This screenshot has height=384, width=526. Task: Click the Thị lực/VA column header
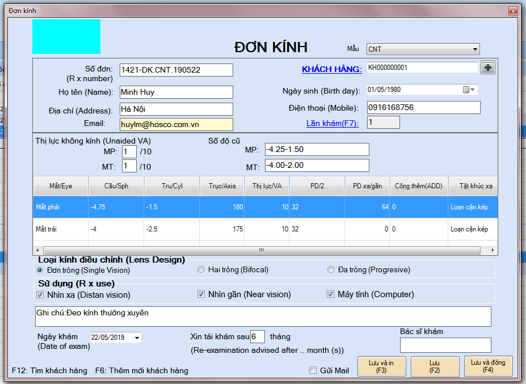coord(267,186)
